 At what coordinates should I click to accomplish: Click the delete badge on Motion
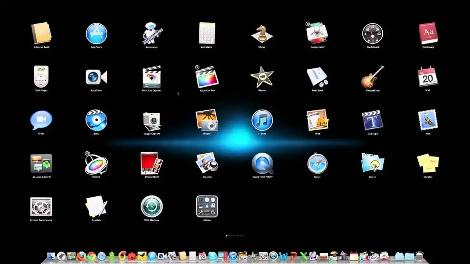[87, 153]
